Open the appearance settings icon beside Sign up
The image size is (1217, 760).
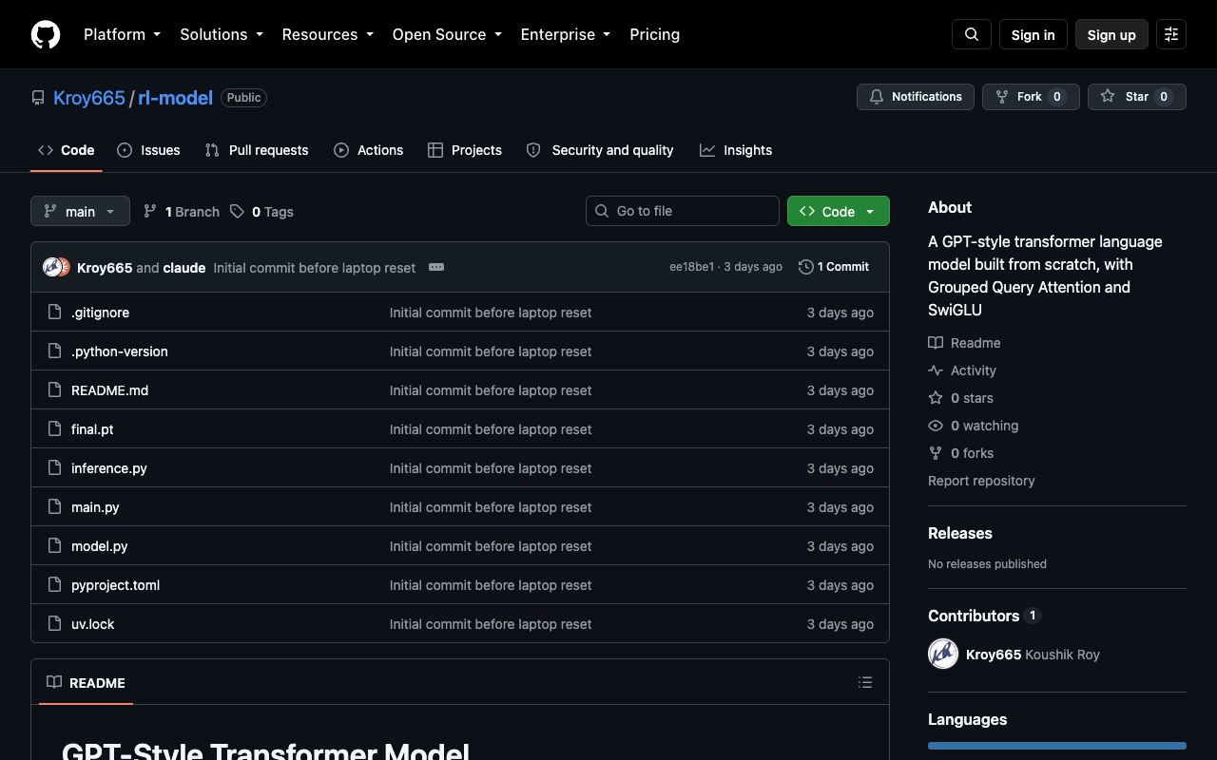[1171, 34]
